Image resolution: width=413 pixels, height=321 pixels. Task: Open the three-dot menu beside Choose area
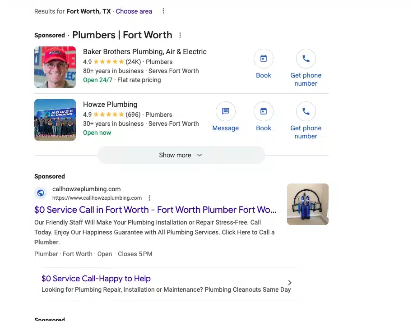click(x=163, y=11)
